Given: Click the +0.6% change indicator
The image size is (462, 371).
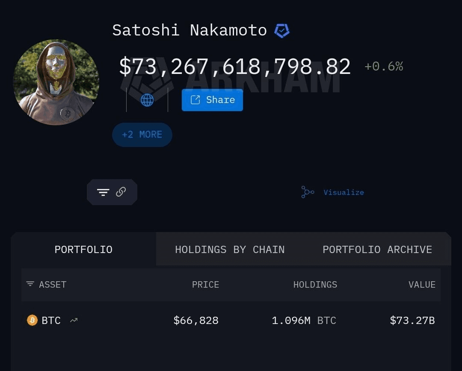Looking at the screenshot, I should point(384,67).
